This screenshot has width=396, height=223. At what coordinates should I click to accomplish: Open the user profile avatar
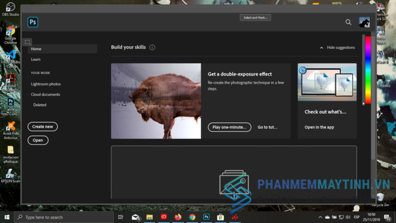click(x=364, y=22)
